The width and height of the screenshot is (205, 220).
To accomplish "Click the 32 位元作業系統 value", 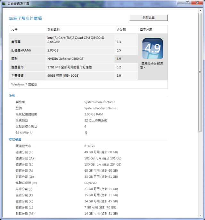I will [95, 120].
